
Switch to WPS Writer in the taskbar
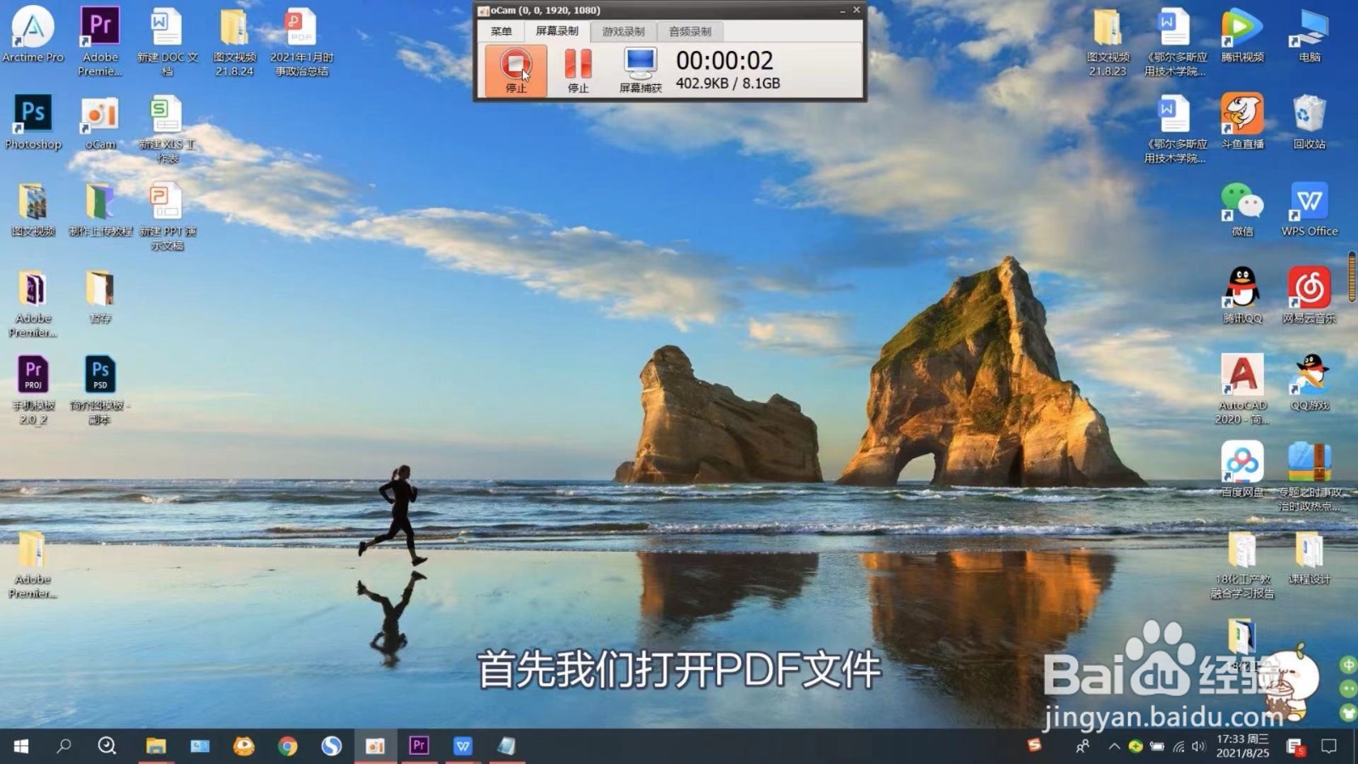coord(463,746)
